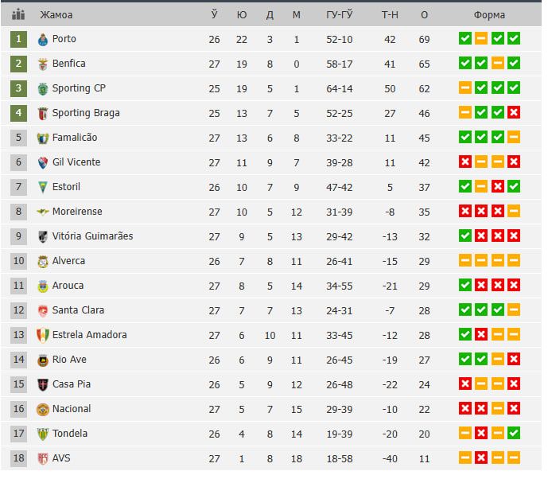Click the Жамоа column header
548x479 pixels.
pos(56,14)
